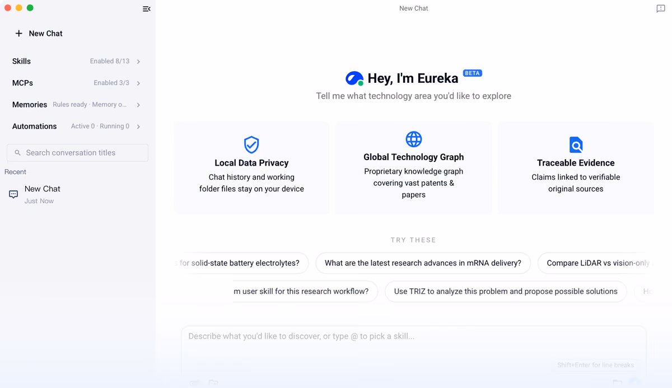Click the Shift+Enter for line breaks hint
The height and width of the screenshot is (388, 672).
click(595, 365)
